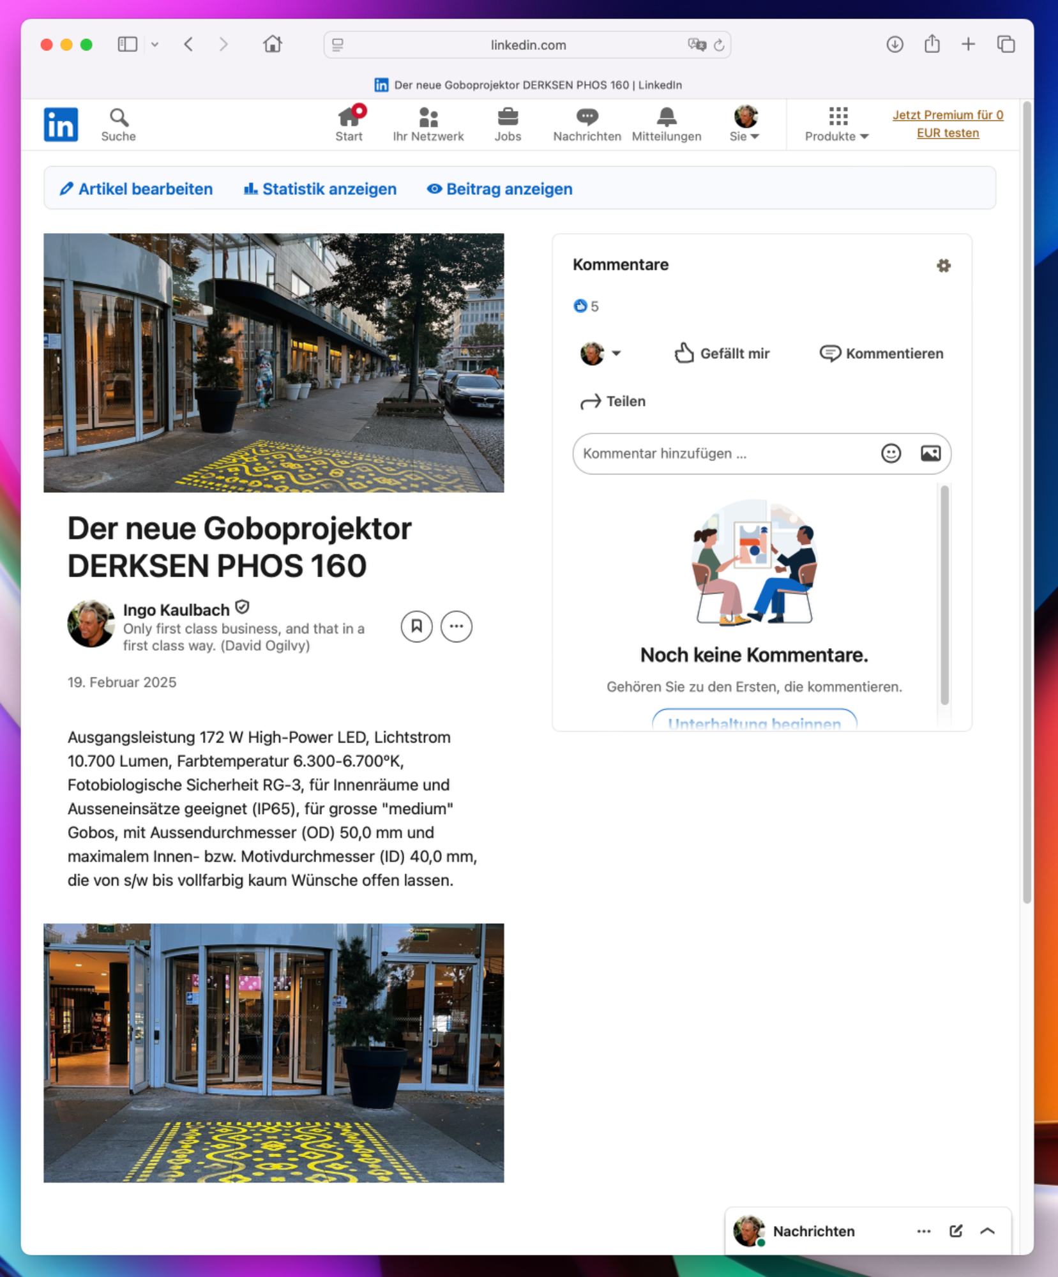Click Artikel bearbeiten link

pyautogui.click(x=136, y=189)
